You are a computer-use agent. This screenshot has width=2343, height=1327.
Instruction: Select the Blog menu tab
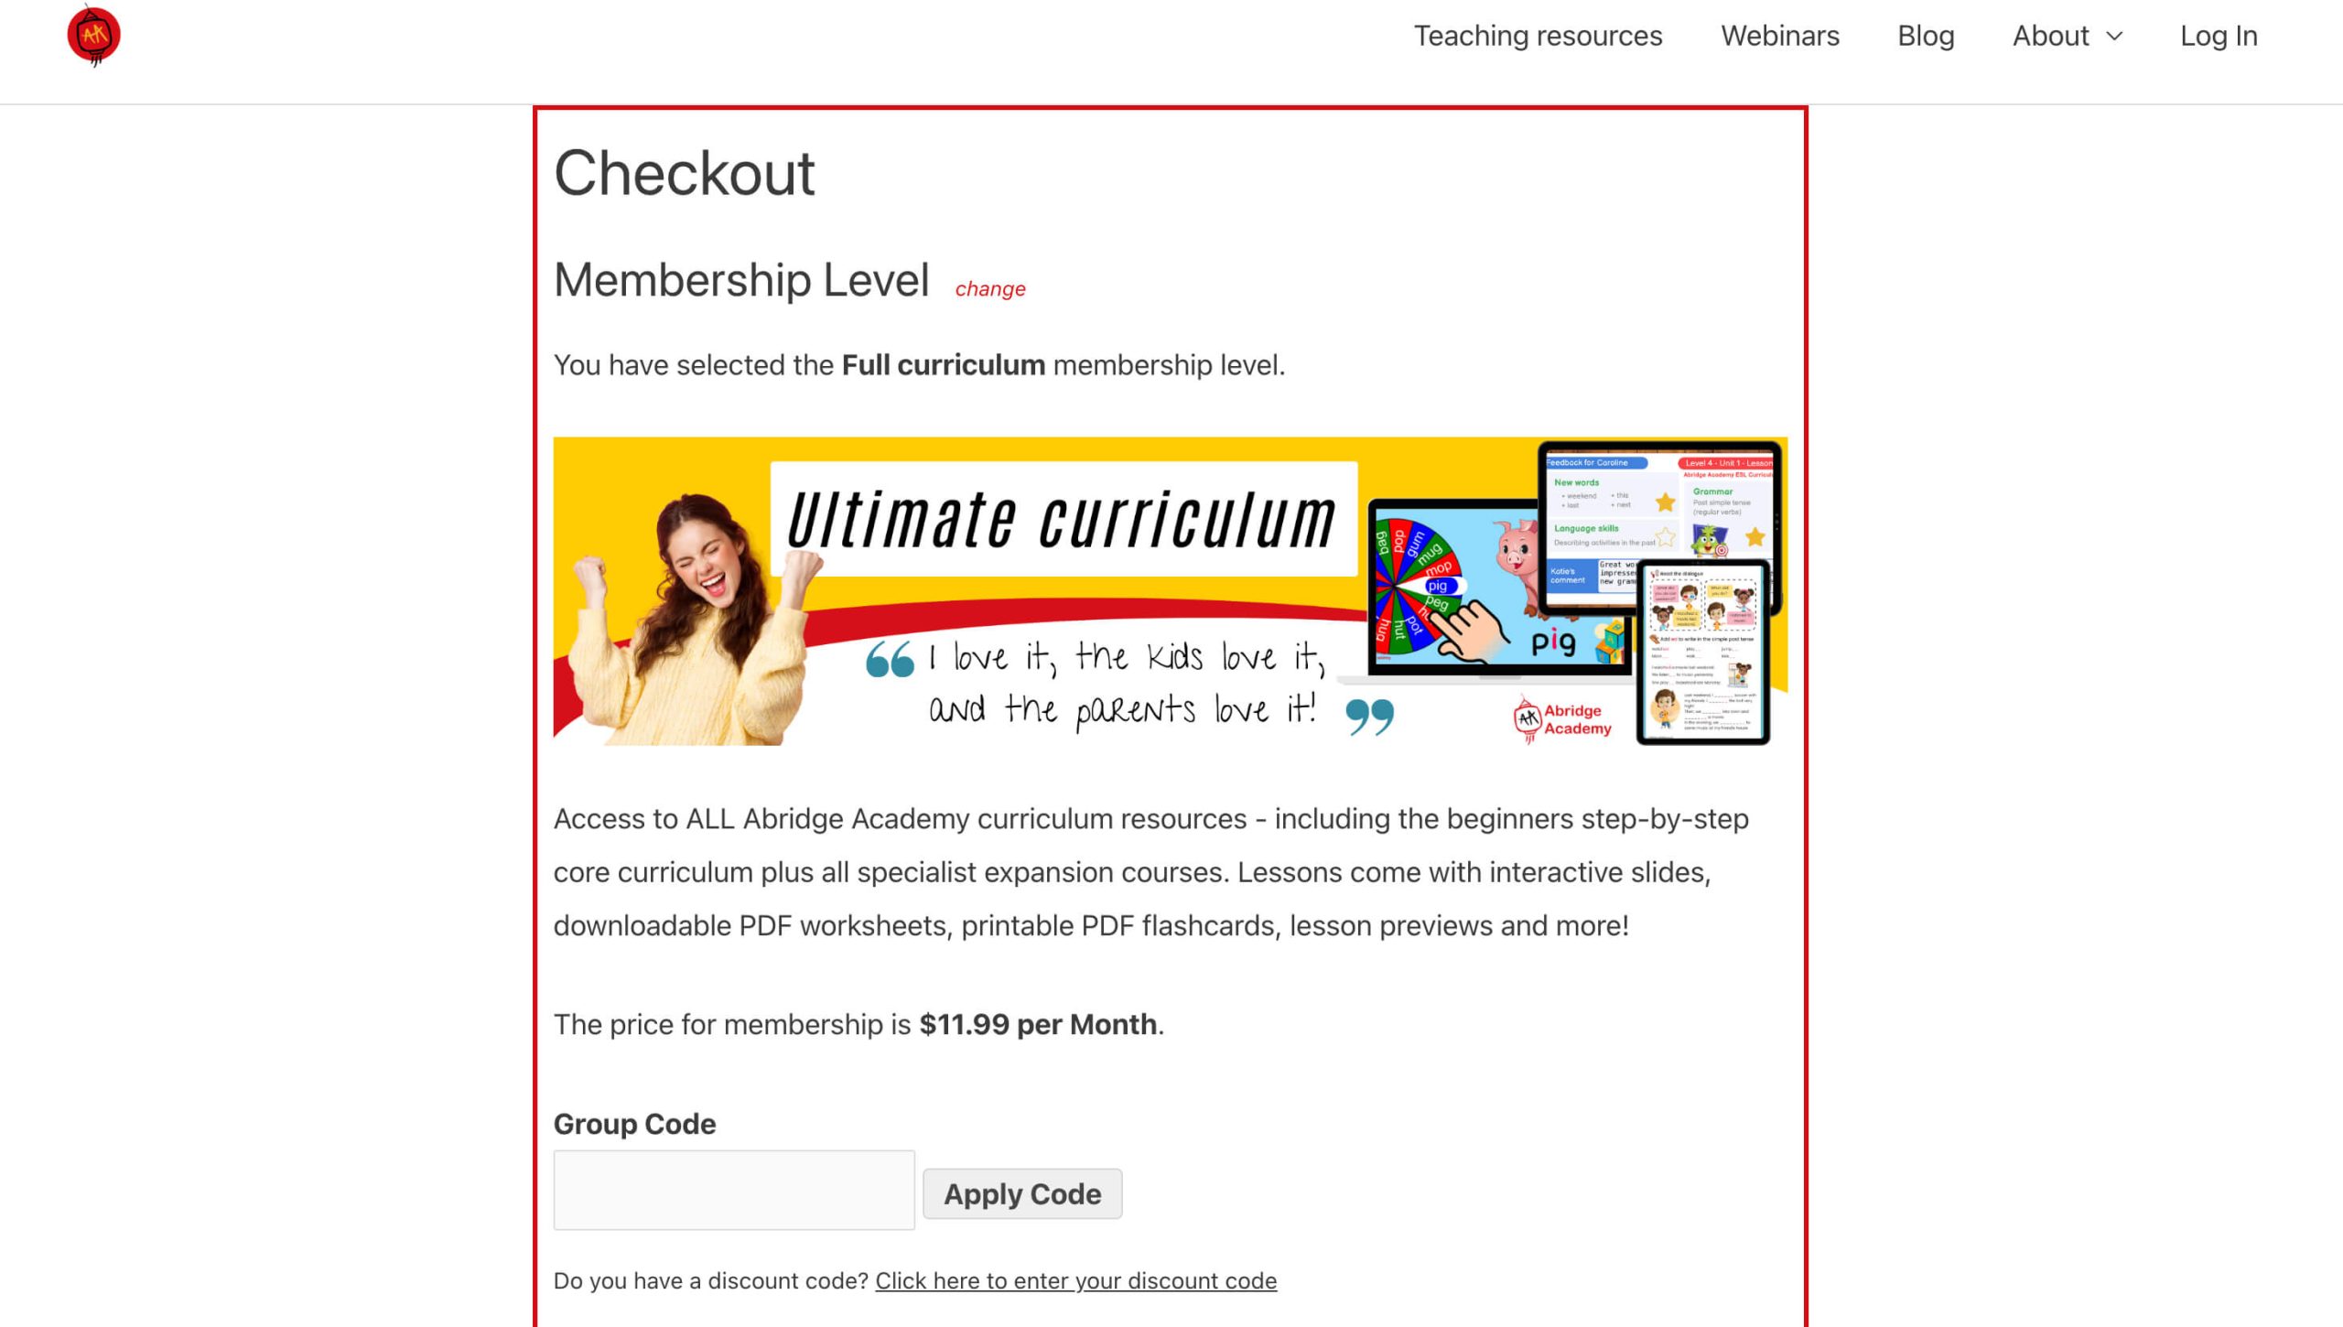pyautogui.click(x=1927, y=34)
